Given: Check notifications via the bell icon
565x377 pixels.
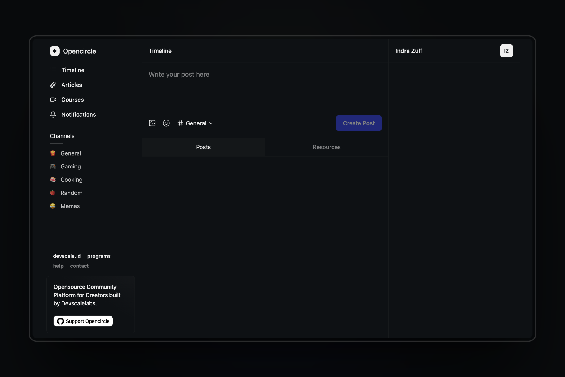Looking at the screenshot, I should [53, 115].
